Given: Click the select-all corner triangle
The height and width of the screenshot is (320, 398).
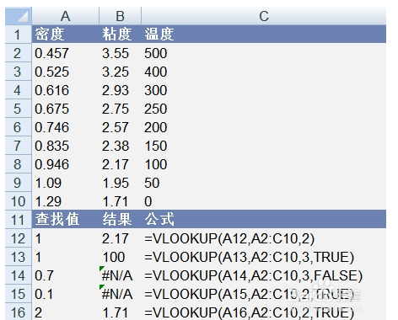Looking at the screenshot, I should point(19,16).
